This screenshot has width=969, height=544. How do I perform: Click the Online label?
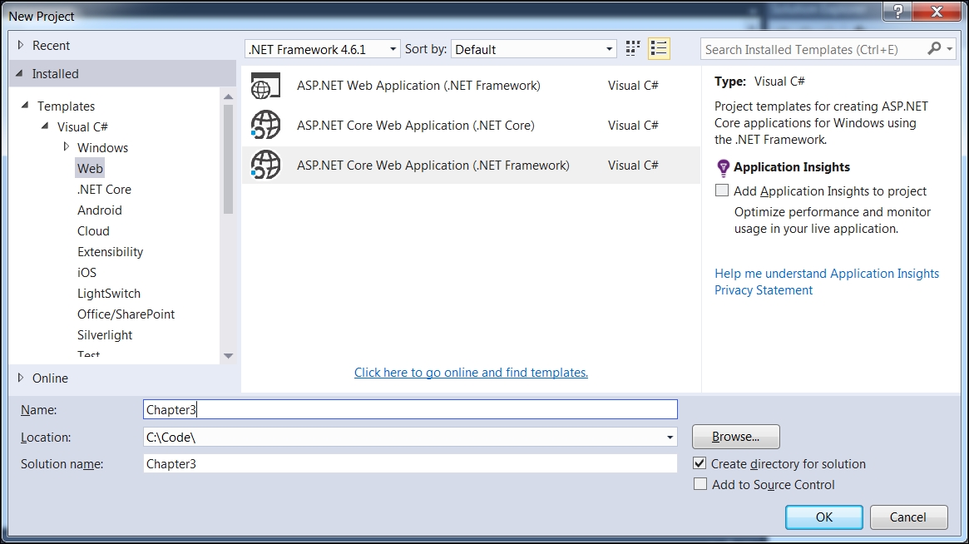point(50,378)
